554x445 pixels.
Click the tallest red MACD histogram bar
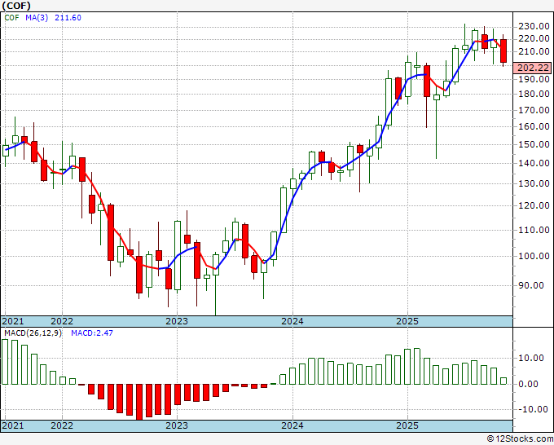coord(139,402)
